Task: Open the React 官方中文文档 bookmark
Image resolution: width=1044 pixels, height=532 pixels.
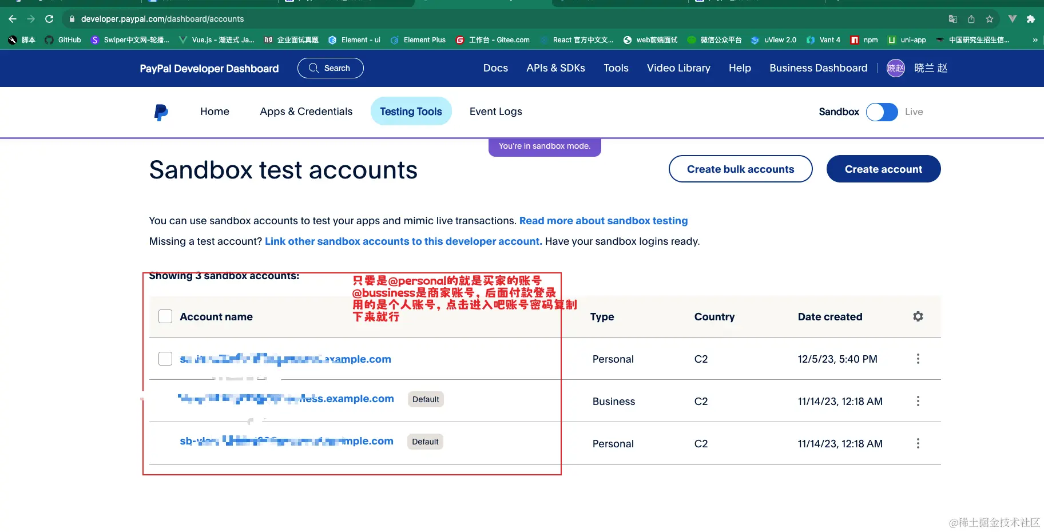Action: pos(577,40)
